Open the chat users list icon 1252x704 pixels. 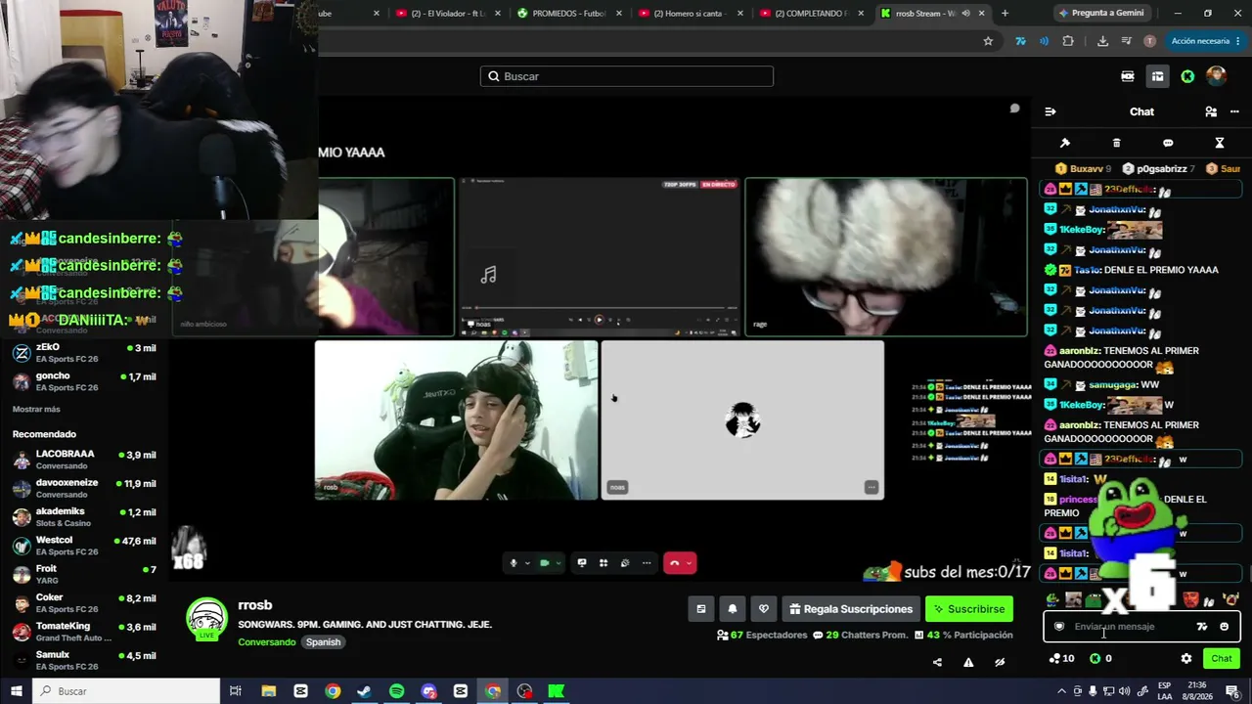1211,111
